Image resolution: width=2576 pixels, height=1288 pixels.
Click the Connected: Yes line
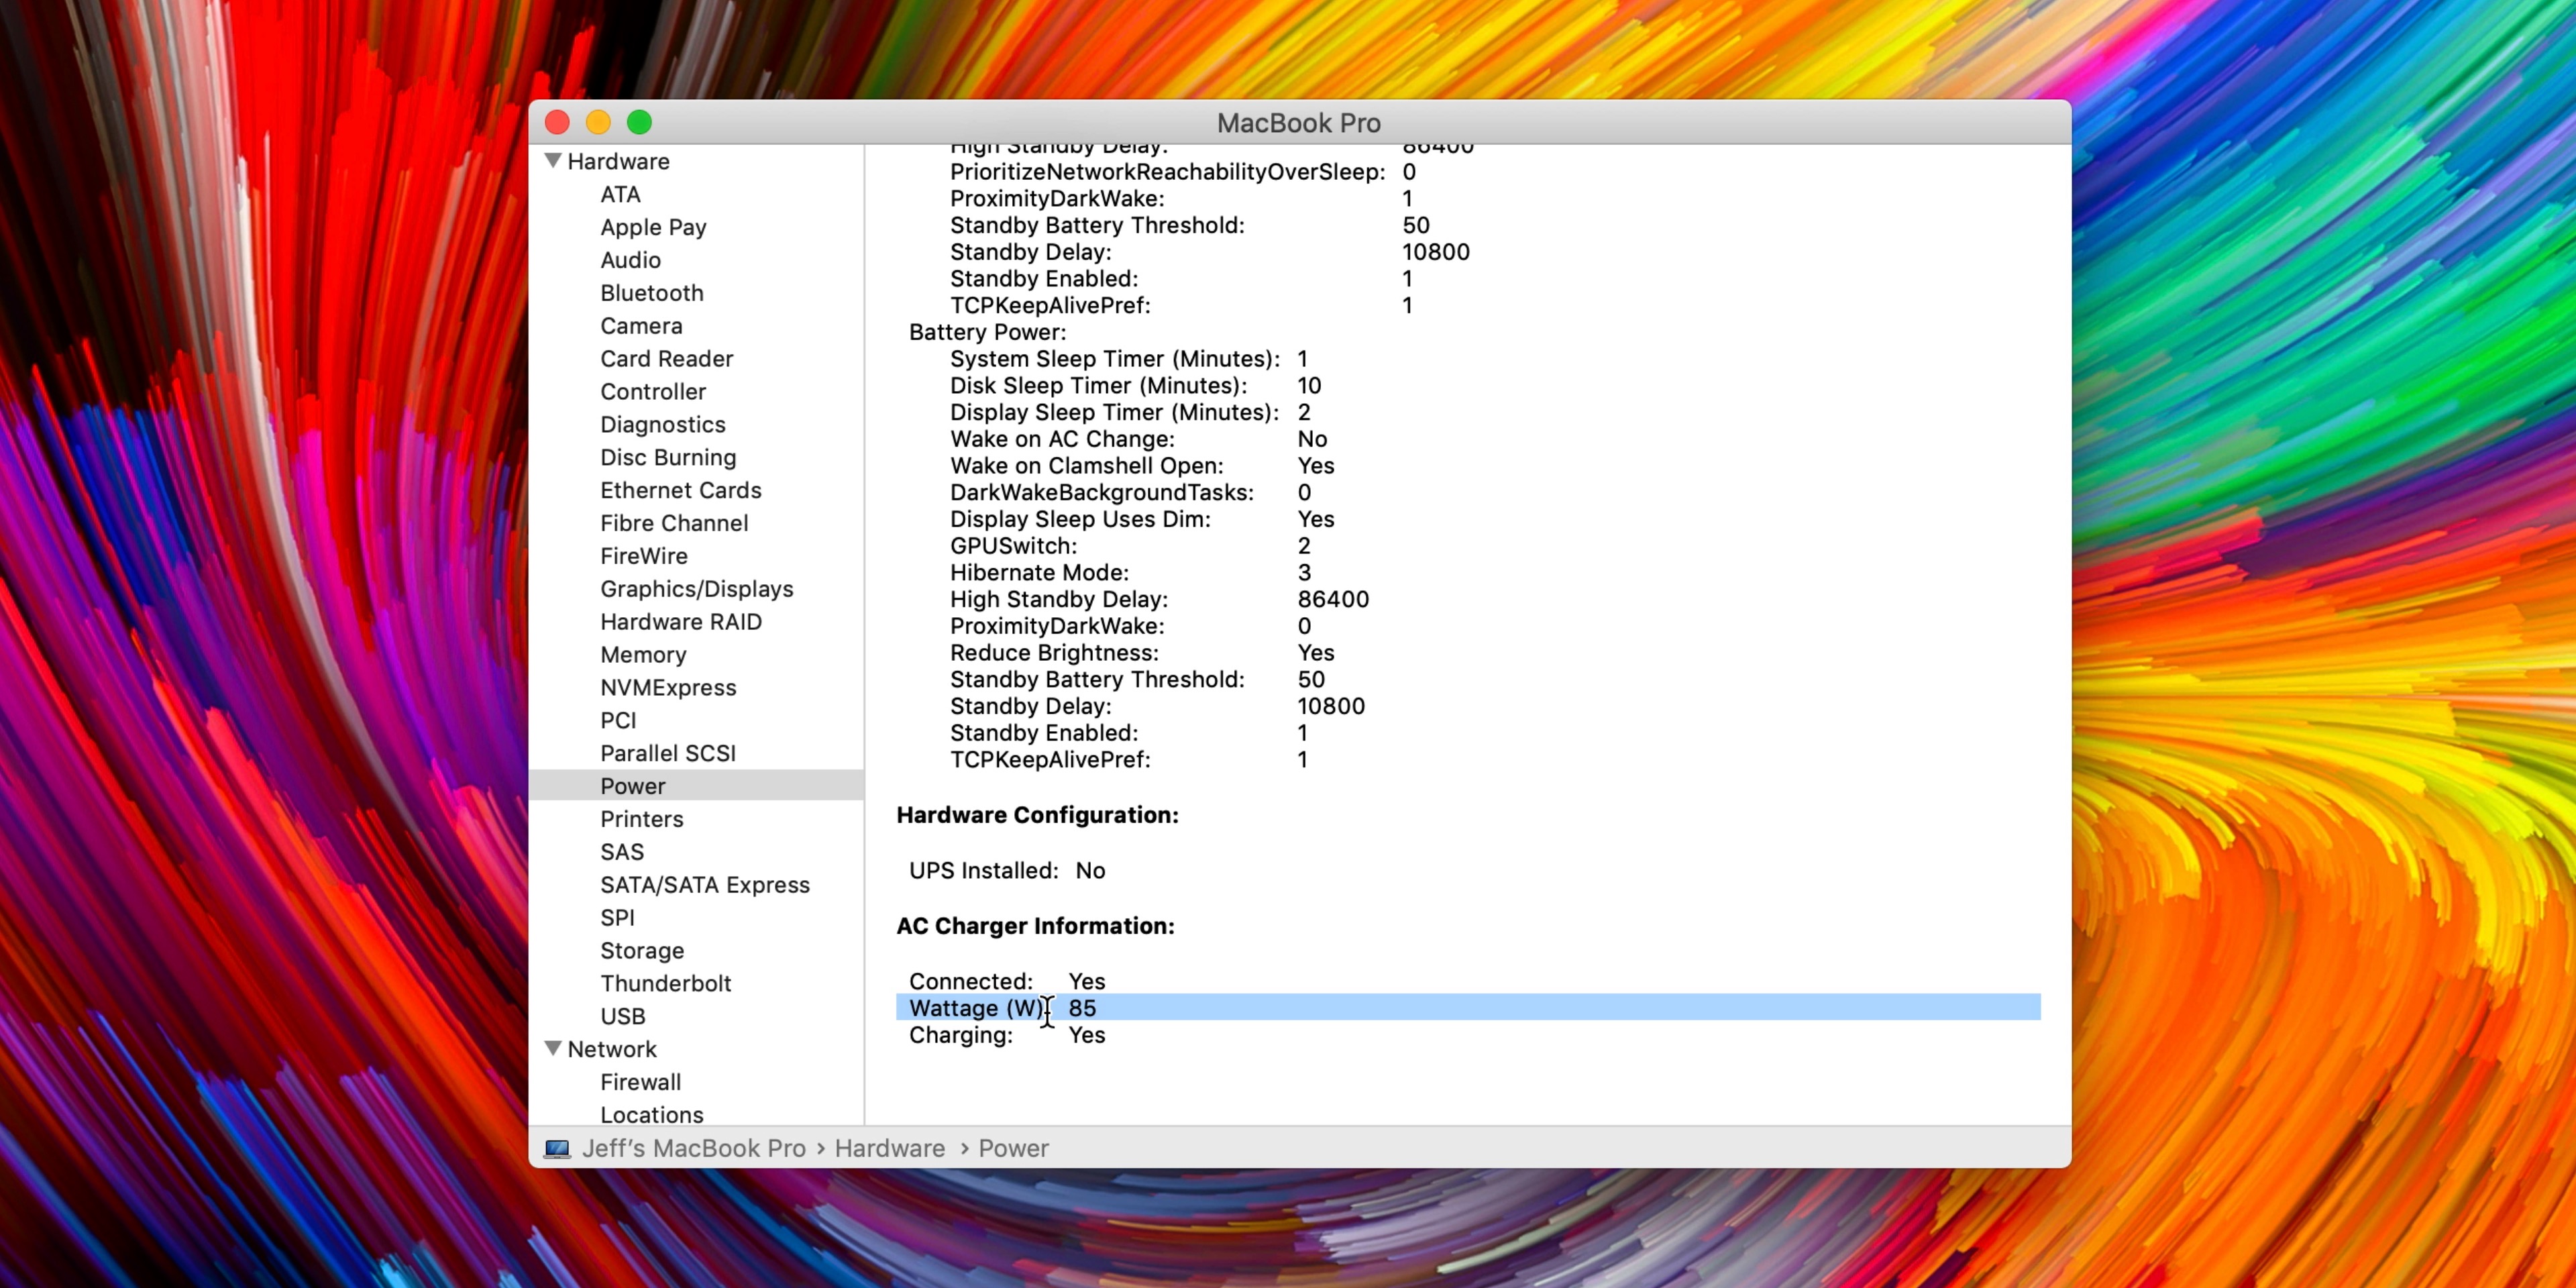pos(1007,981)
